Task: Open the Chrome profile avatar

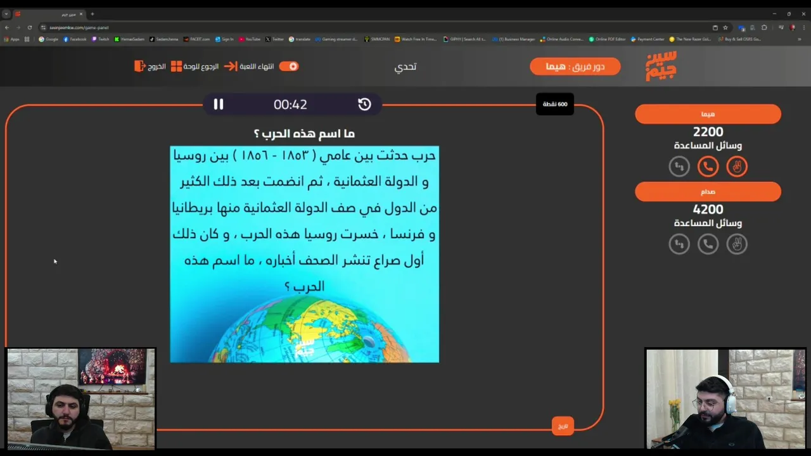Action: [792, 27]
